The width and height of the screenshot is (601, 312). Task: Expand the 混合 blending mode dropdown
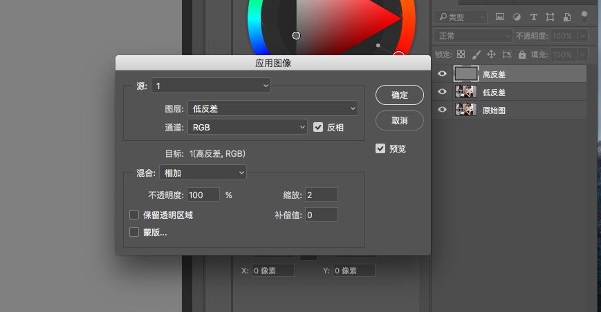(x=203, y=172)
